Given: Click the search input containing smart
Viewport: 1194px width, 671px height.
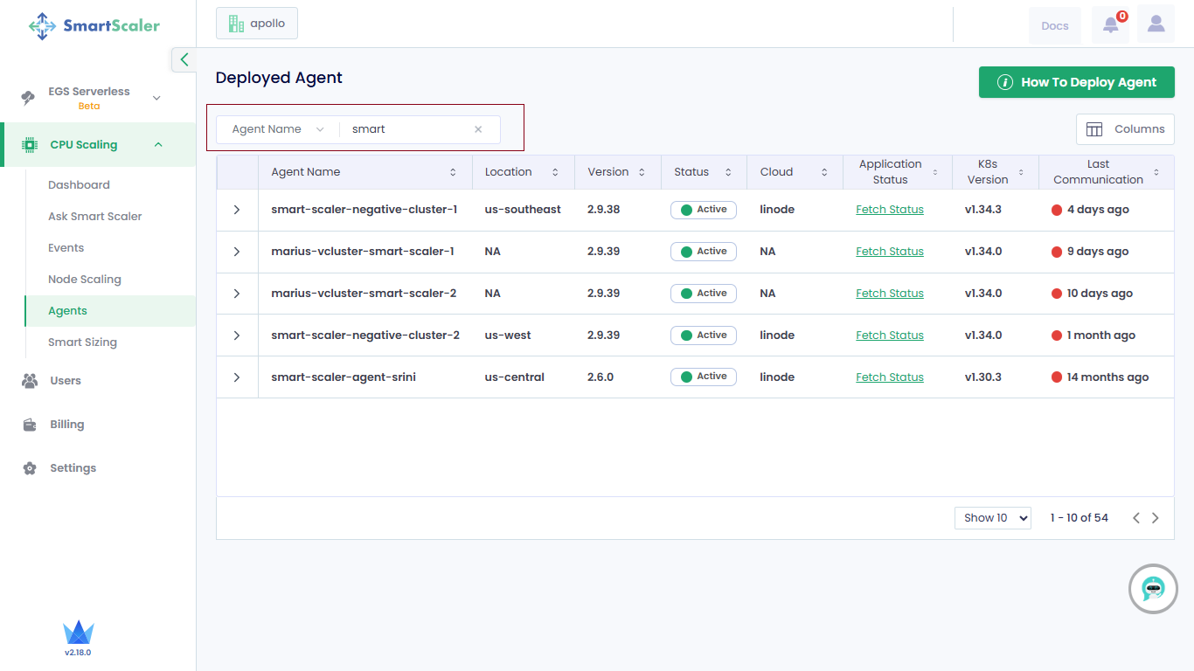Looking at the screenshot, I should click(406, 129).
